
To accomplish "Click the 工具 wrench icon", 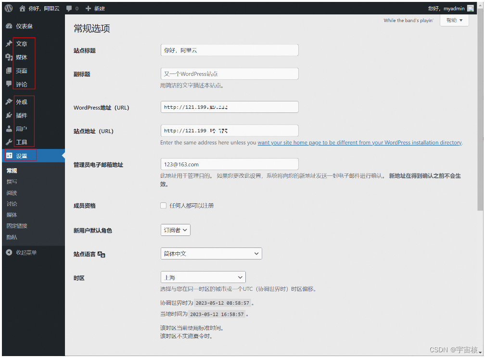I will click(x=9, y=142).
